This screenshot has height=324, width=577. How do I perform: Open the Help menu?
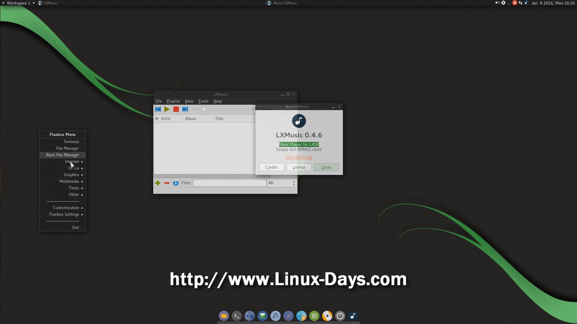pos(218,101)
